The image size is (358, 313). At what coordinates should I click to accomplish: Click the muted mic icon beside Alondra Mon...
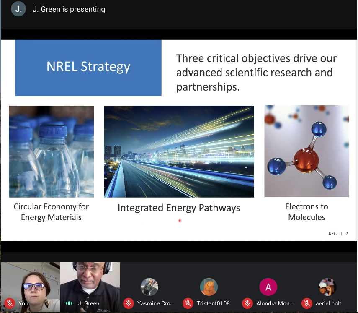tap(247, 303)
